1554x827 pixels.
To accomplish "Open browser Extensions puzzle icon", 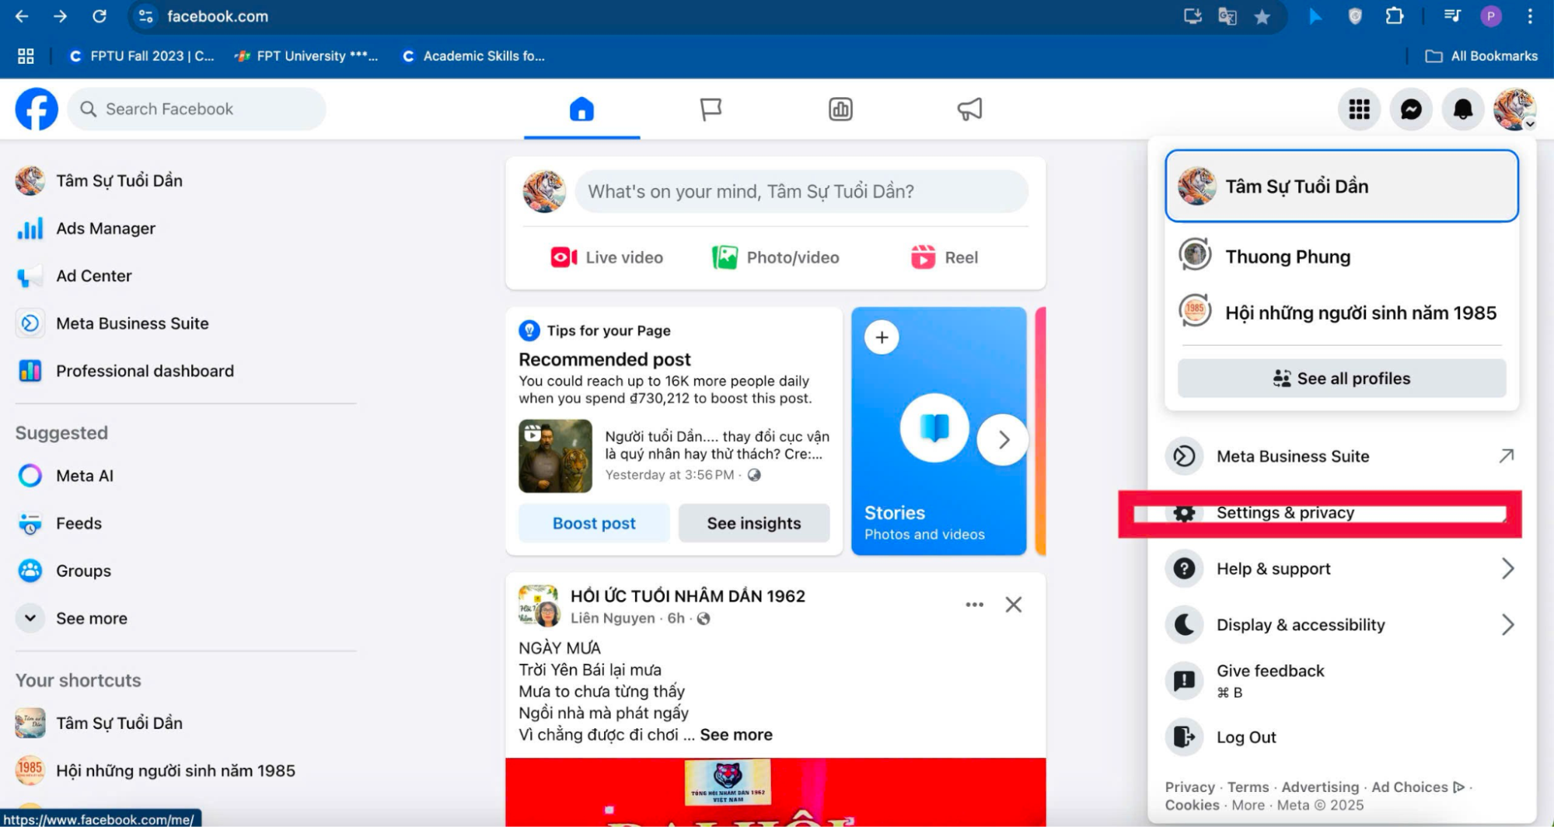I will click(1395, 16).
